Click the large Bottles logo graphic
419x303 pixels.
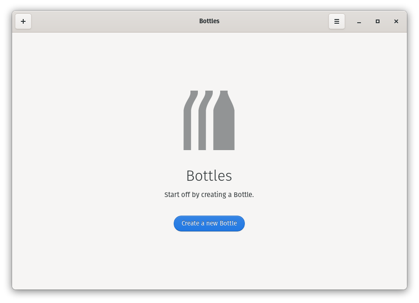[209, 121]
